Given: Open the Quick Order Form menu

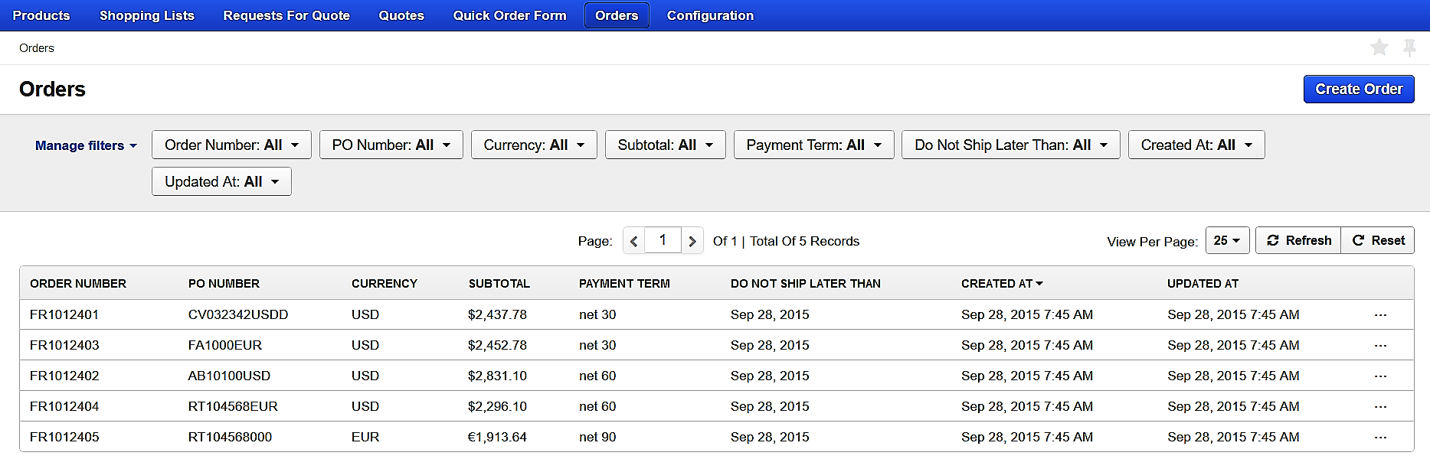Looking at the screenshot, I should click(509, 15).
